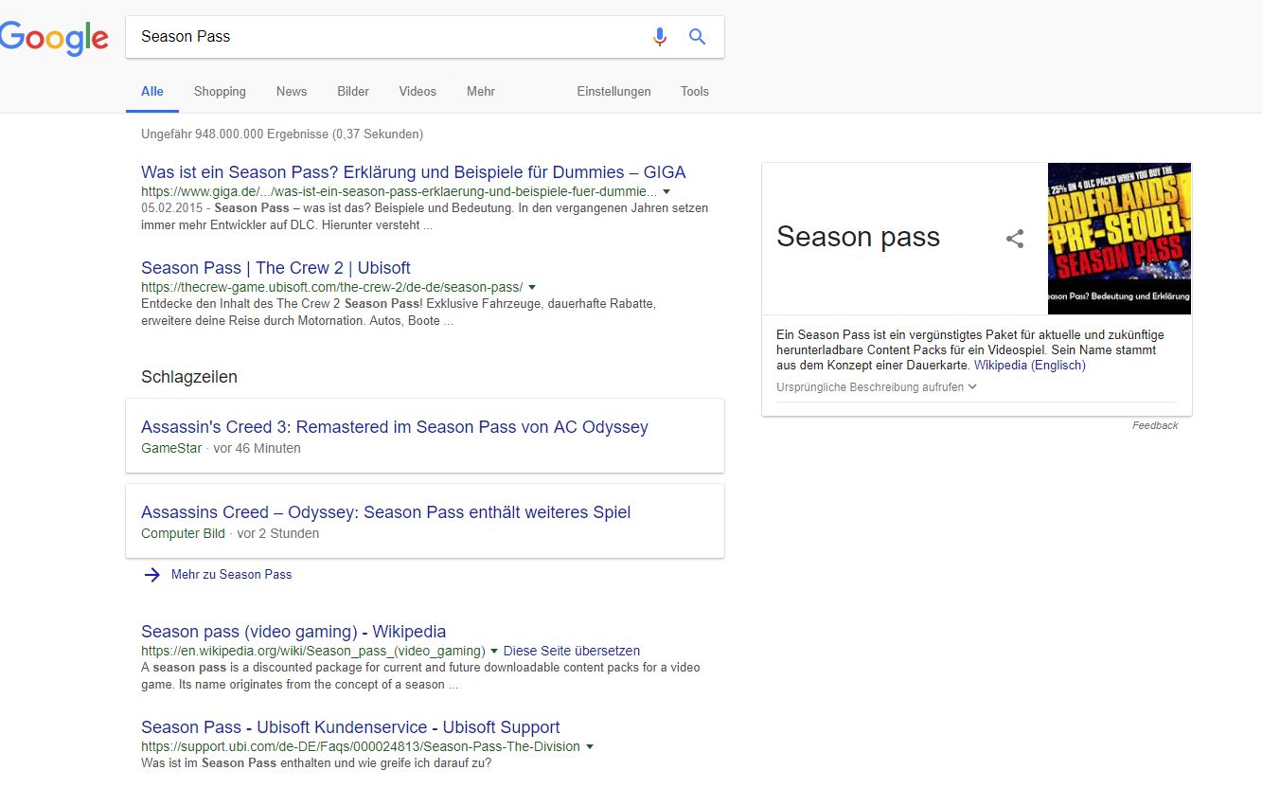Open the News tab
The height and width of the screenshot is (788, 1262).
pyautogui.click(x=292, y=92)
